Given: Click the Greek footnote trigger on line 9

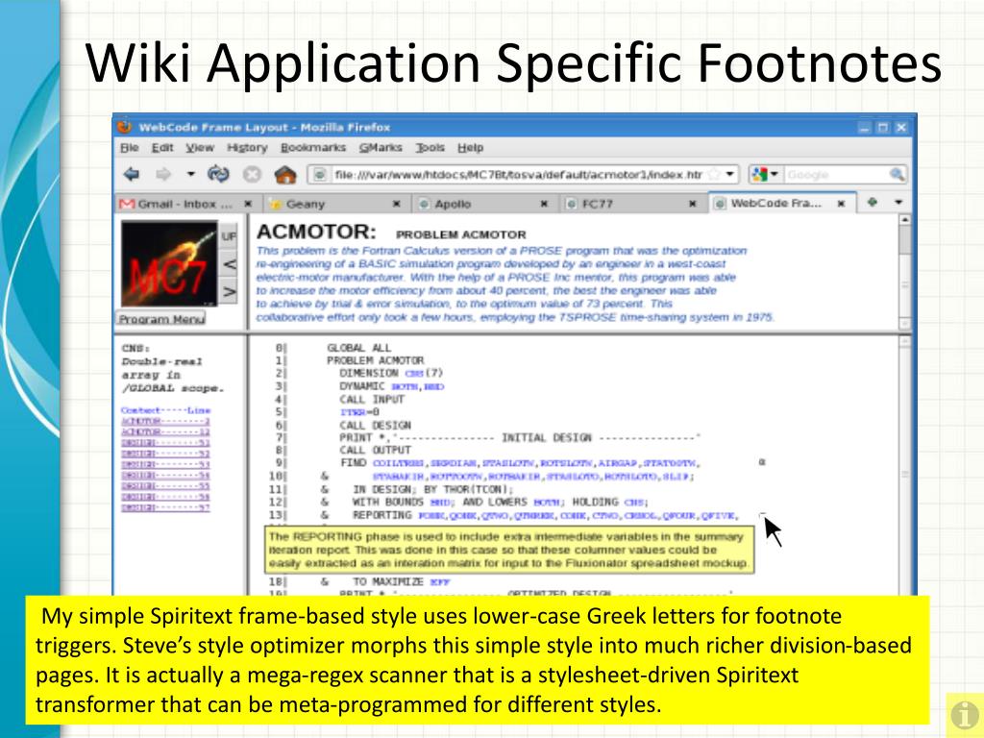Looking at the screenshot, I should pyautogui.click(x=762, y=462).
